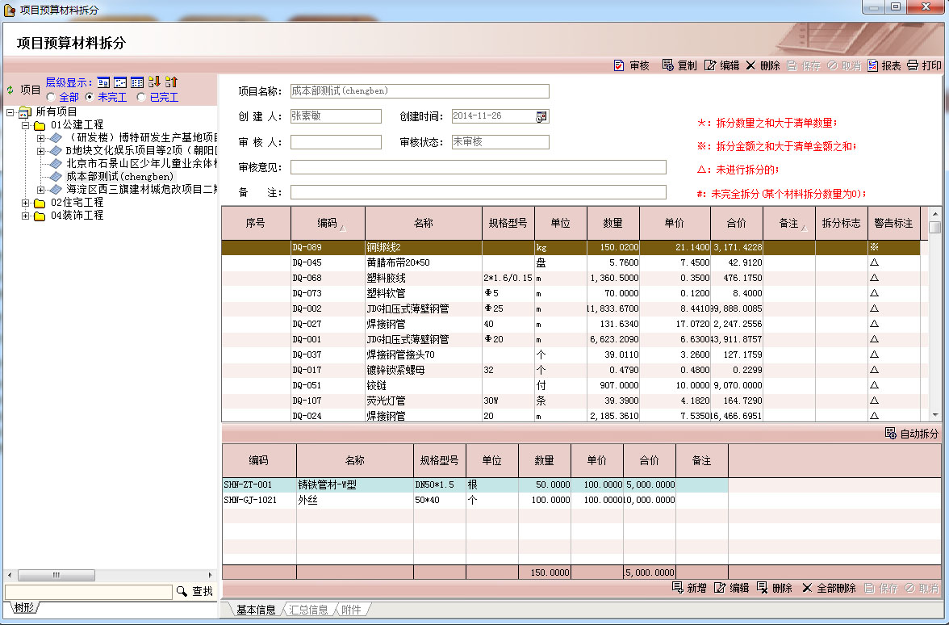Expand the 02住宅工程 tree folder

tap(26, 203)
